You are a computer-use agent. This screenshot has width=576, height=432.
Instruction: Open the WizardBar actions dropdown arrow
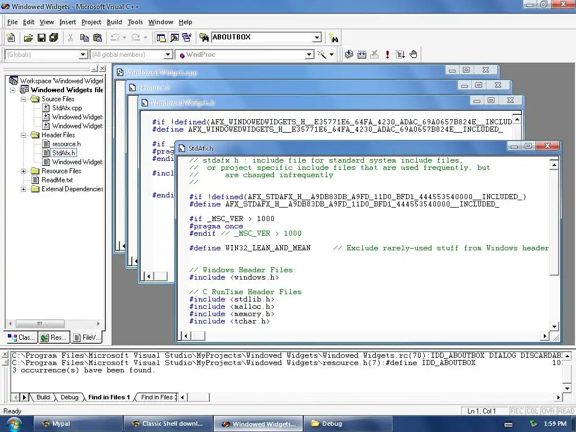331,55
